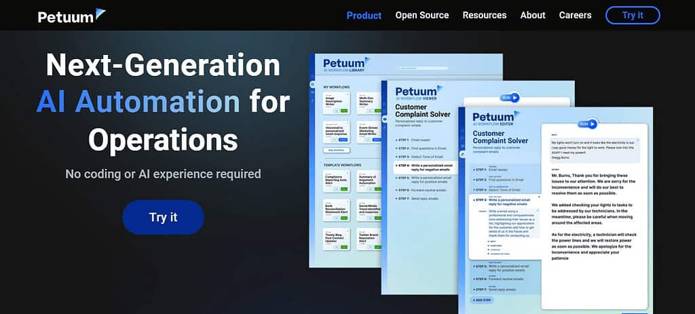
Task: Select the pencil edit sidebar icon in Workflow Editor
Action: (462, 154)
